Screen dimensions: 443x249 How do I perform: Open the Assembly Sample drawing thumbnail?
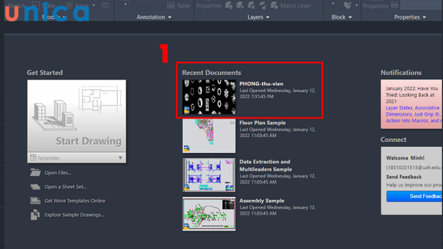point(209,214)
